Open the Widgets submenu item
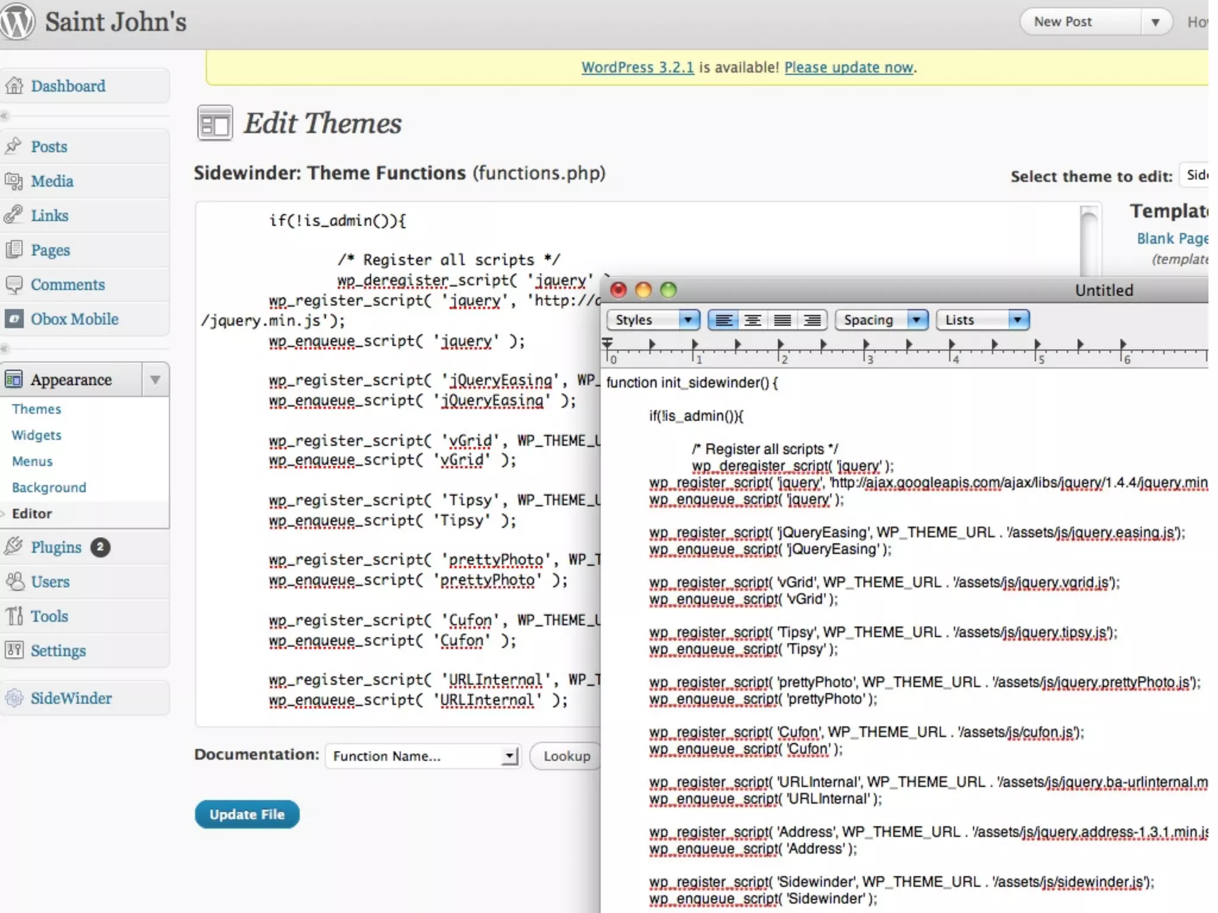This screenshot has height=913, width=1218. click(36, 435)
